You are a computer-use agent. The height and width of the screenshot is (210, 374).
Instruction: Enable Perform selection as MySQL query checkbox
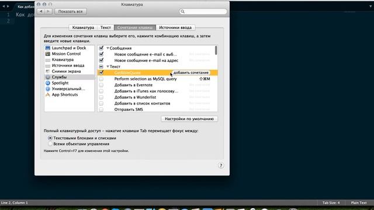tap(101, 79)
